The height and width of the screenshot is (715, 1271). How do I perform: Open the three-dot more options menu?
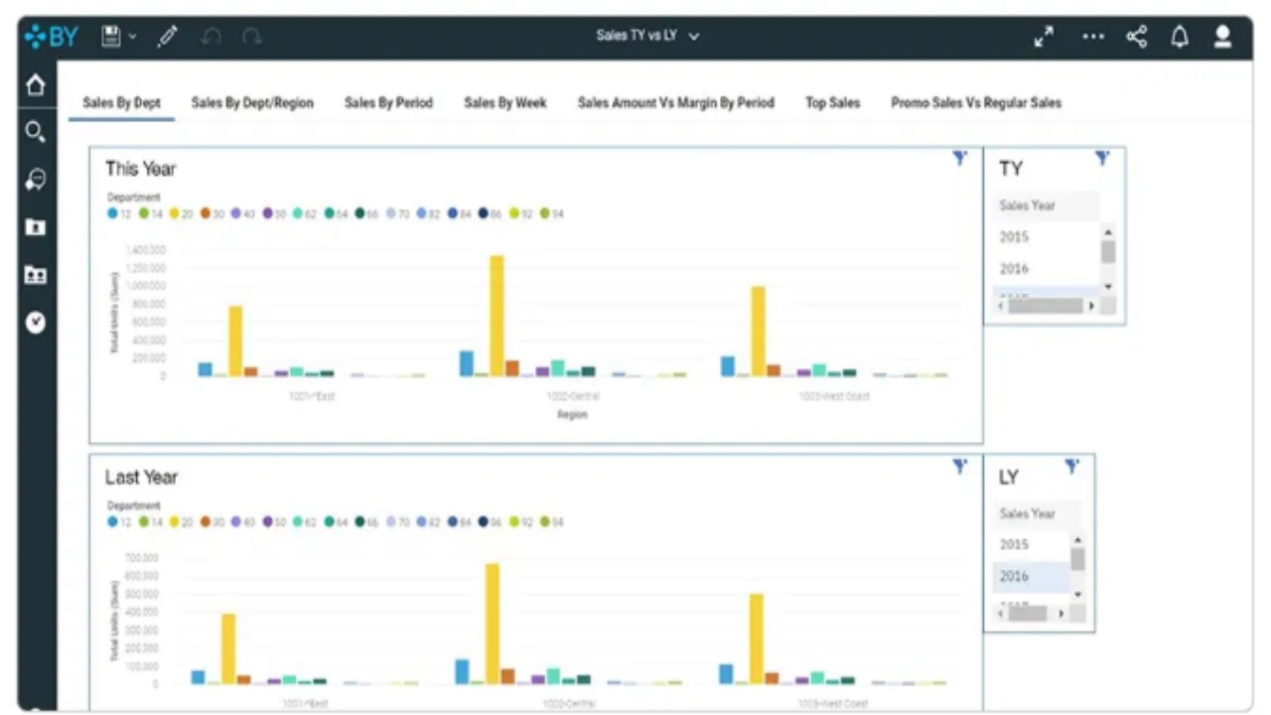coord(1093,37)
